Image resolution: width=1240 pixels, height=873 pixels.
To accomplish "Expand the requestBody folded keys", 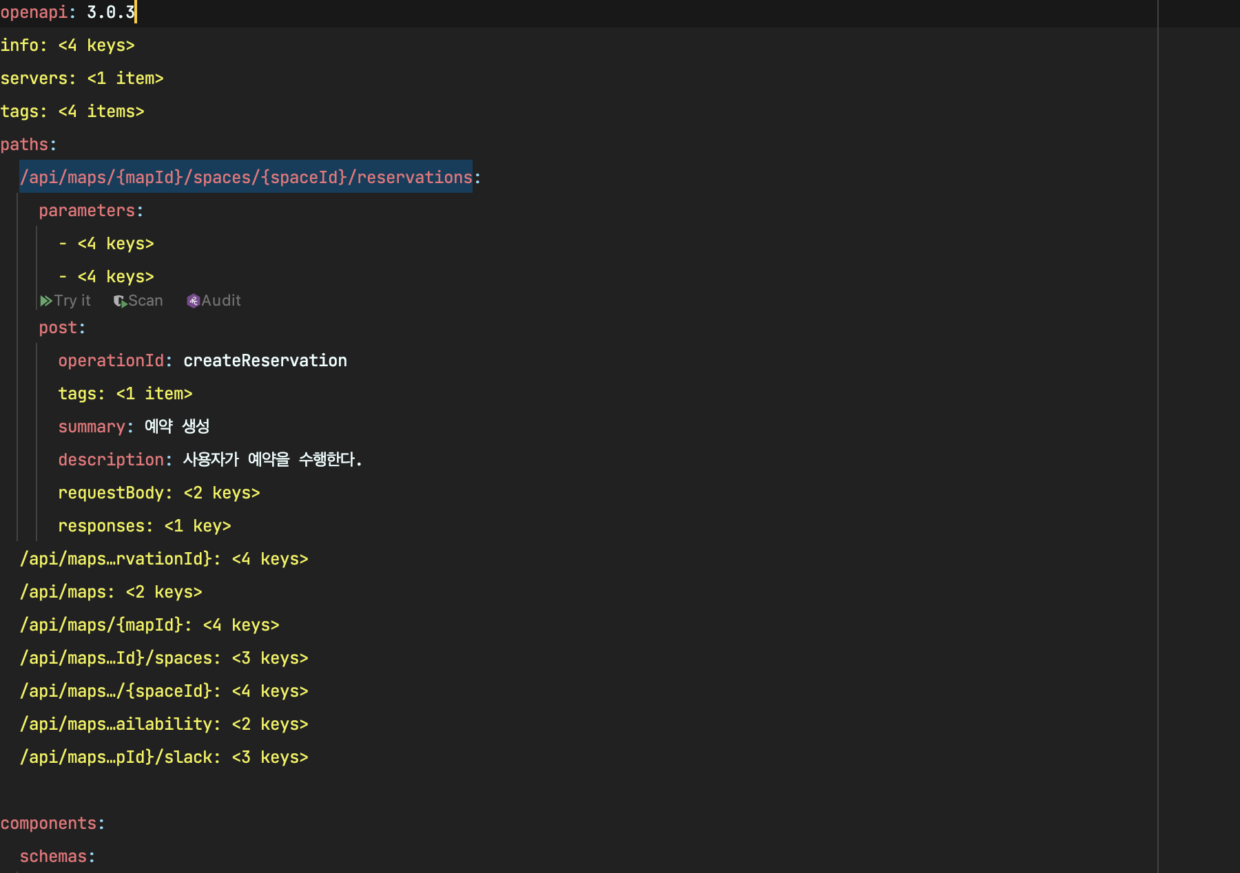I will (221, 493).
